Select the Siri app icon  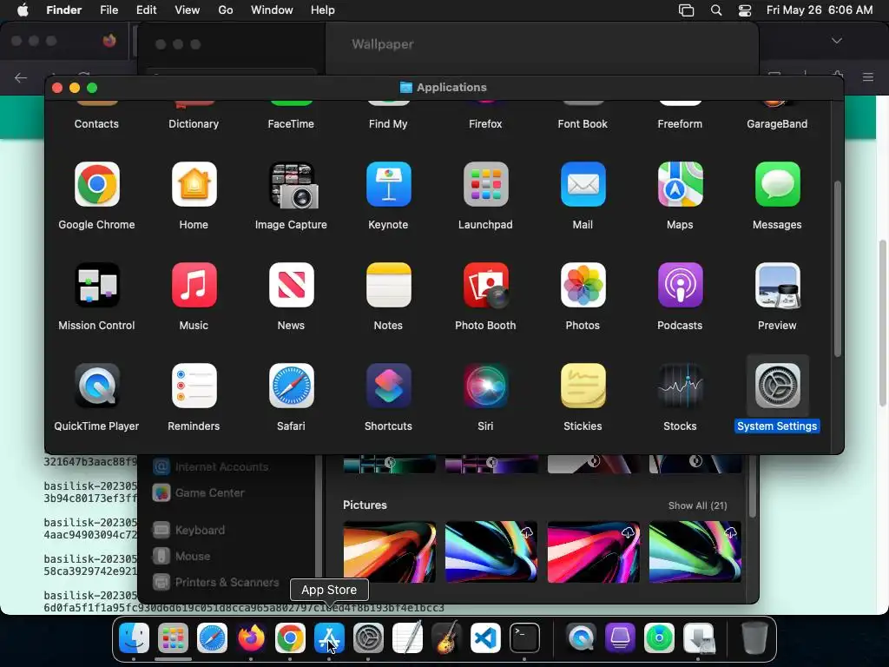coord(485,386)
